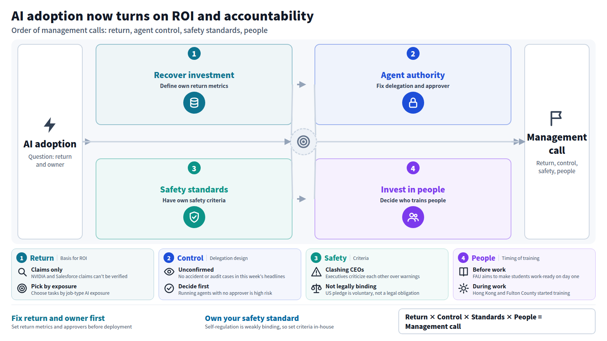
Task: Click the eye icon beside Unconfirmed
Action: [169, 272]
